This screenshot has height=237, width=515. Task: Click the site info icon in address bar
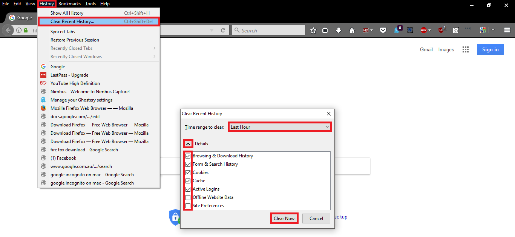[19, 30]
